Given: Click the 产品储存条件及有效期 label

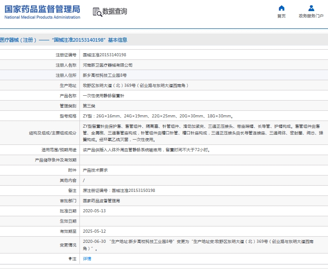Looking at the screenshot, I should [x=55, y=160].
